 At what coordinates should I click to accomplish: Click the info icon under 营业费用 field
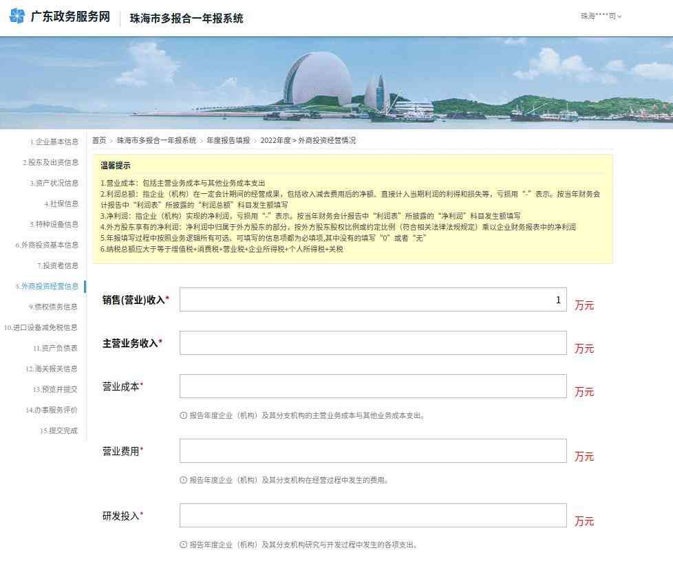pyautogui.click(x=183, y=480)
